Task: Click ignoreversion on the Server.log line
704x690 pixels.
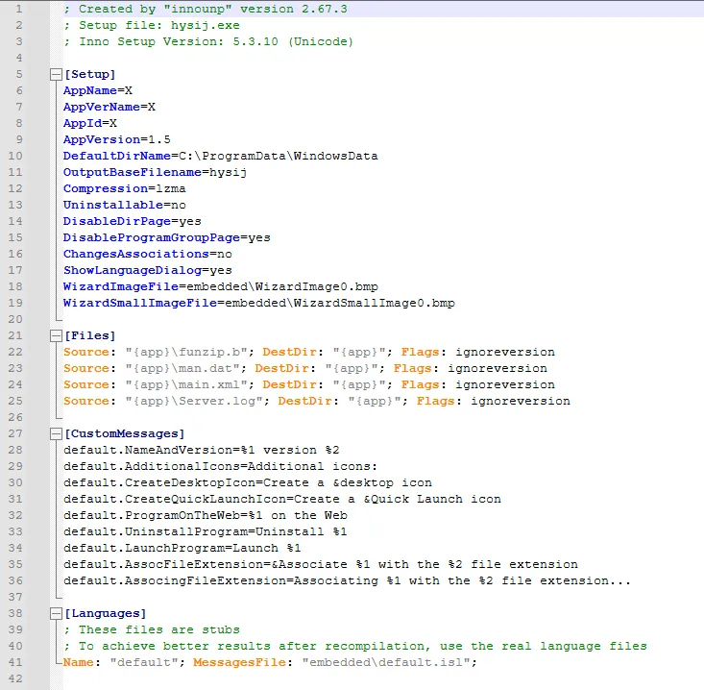Action: point(521,401)
